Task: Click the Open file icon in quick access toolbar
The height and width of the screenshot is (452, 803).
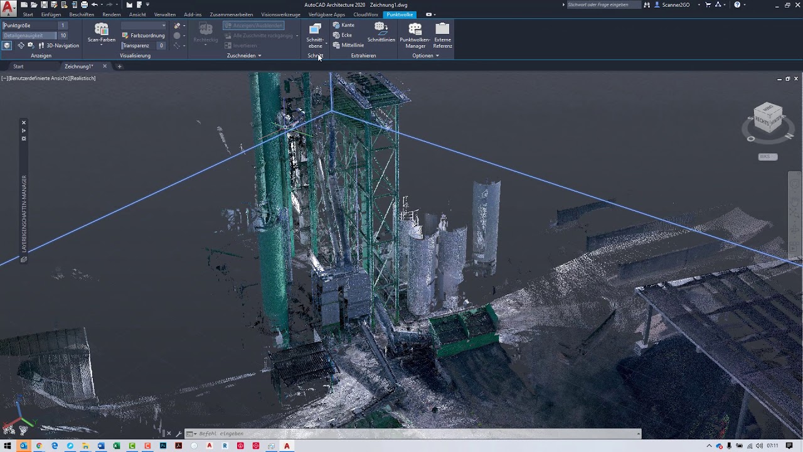Action: click(x=34, y=5)
